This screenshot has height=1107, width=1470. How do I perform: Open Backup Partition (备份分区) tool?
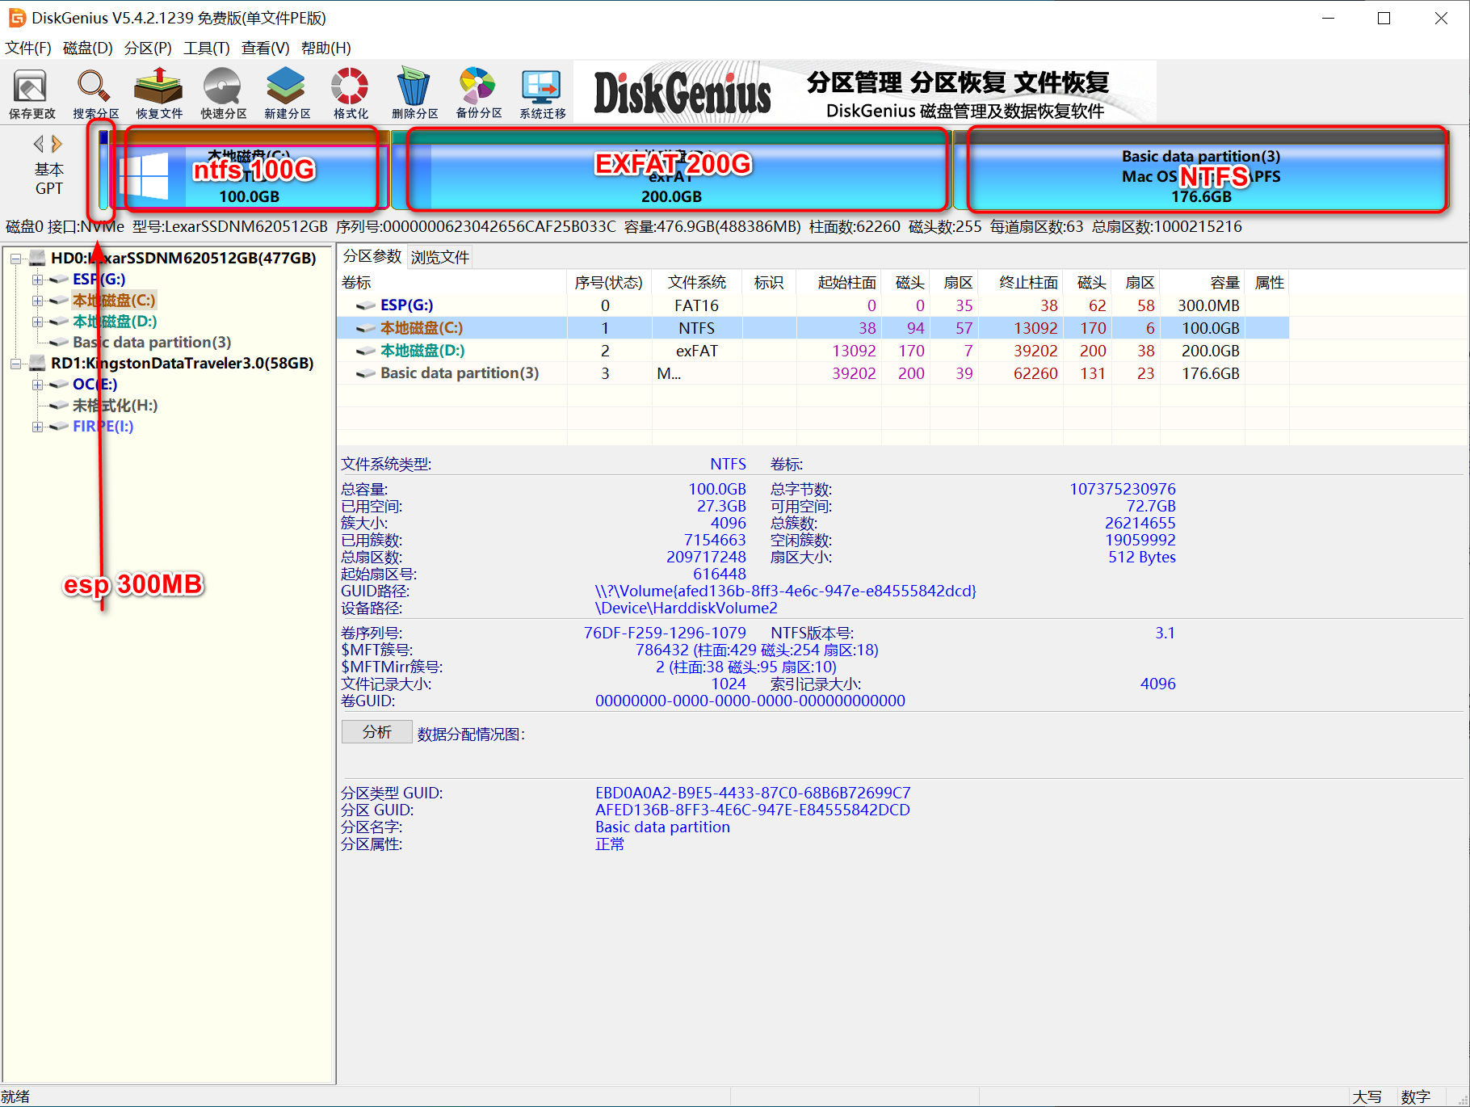pos(478,93)
